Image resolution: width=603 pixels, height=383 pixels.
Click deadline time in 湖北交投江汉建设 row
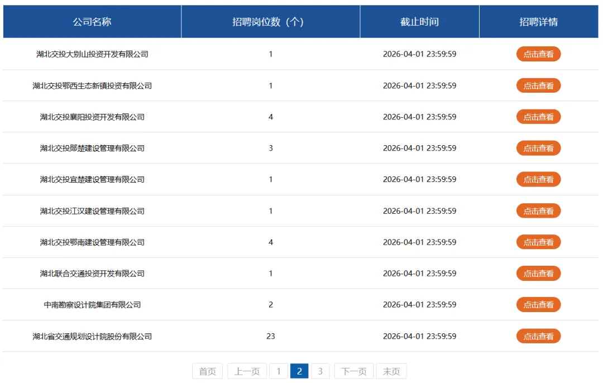pos(419,210)
